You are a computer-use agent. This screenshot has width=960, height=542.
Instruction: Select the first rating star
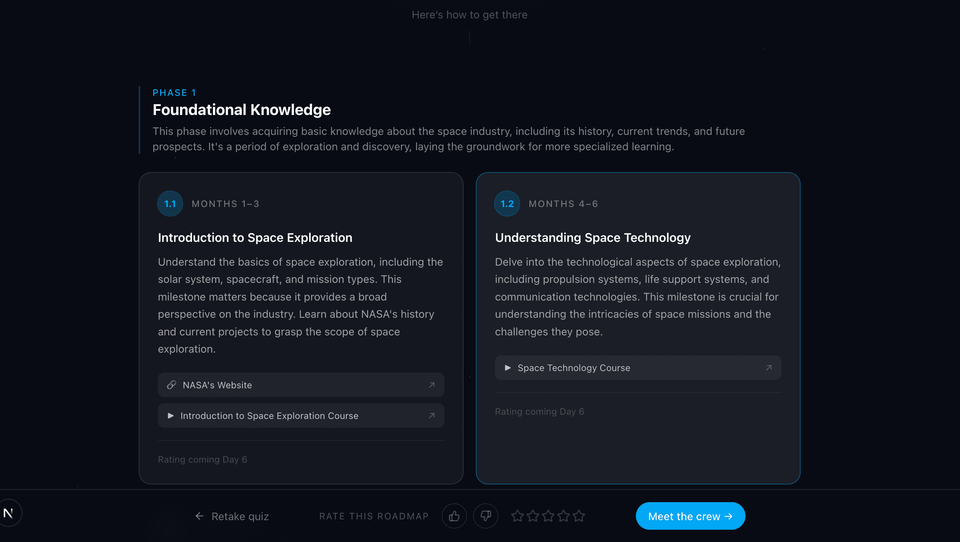click(517, 516)
